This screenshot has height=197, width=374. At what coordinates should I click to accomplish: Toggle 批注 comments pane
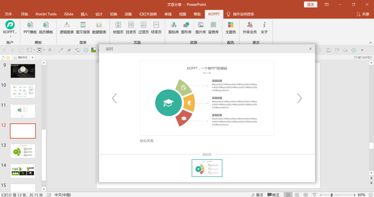(x=273, y=195)
